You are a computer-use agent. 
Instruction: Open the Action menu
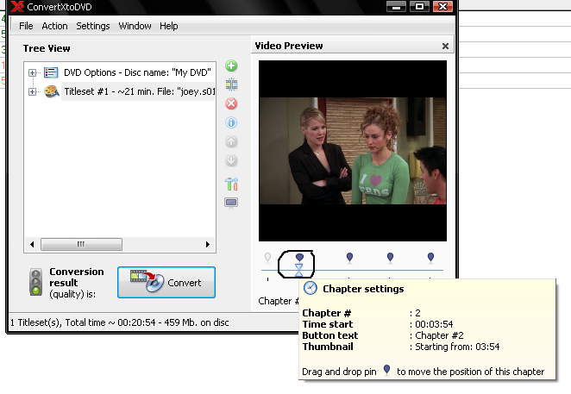click(54, 26)
